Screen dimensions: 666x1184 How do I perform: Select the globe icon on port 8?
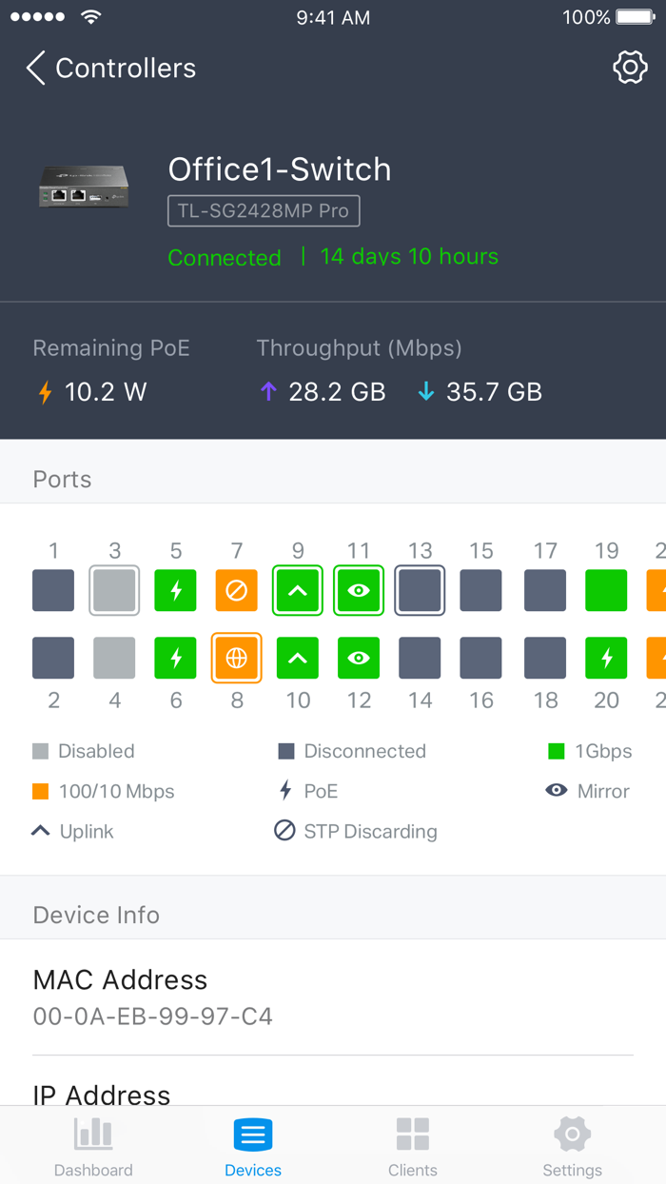point(236,658)
